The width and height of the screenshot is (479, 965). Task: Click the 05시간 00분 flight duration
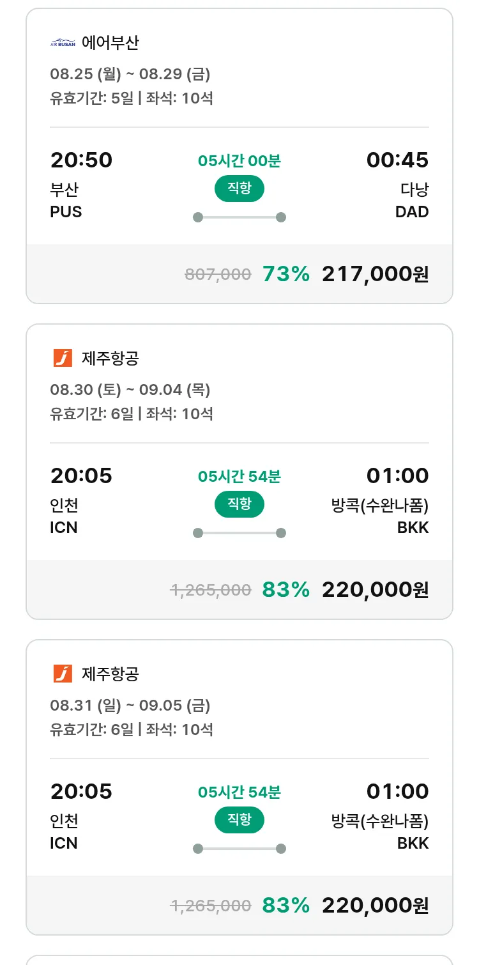pyautogui.click(x=239, y=161)
